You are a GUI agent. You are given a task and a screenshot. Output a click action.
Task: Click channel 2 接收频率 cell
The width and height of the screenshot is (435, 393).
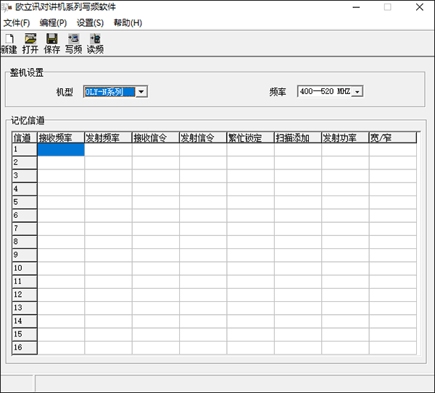click(x=61, y=163)
